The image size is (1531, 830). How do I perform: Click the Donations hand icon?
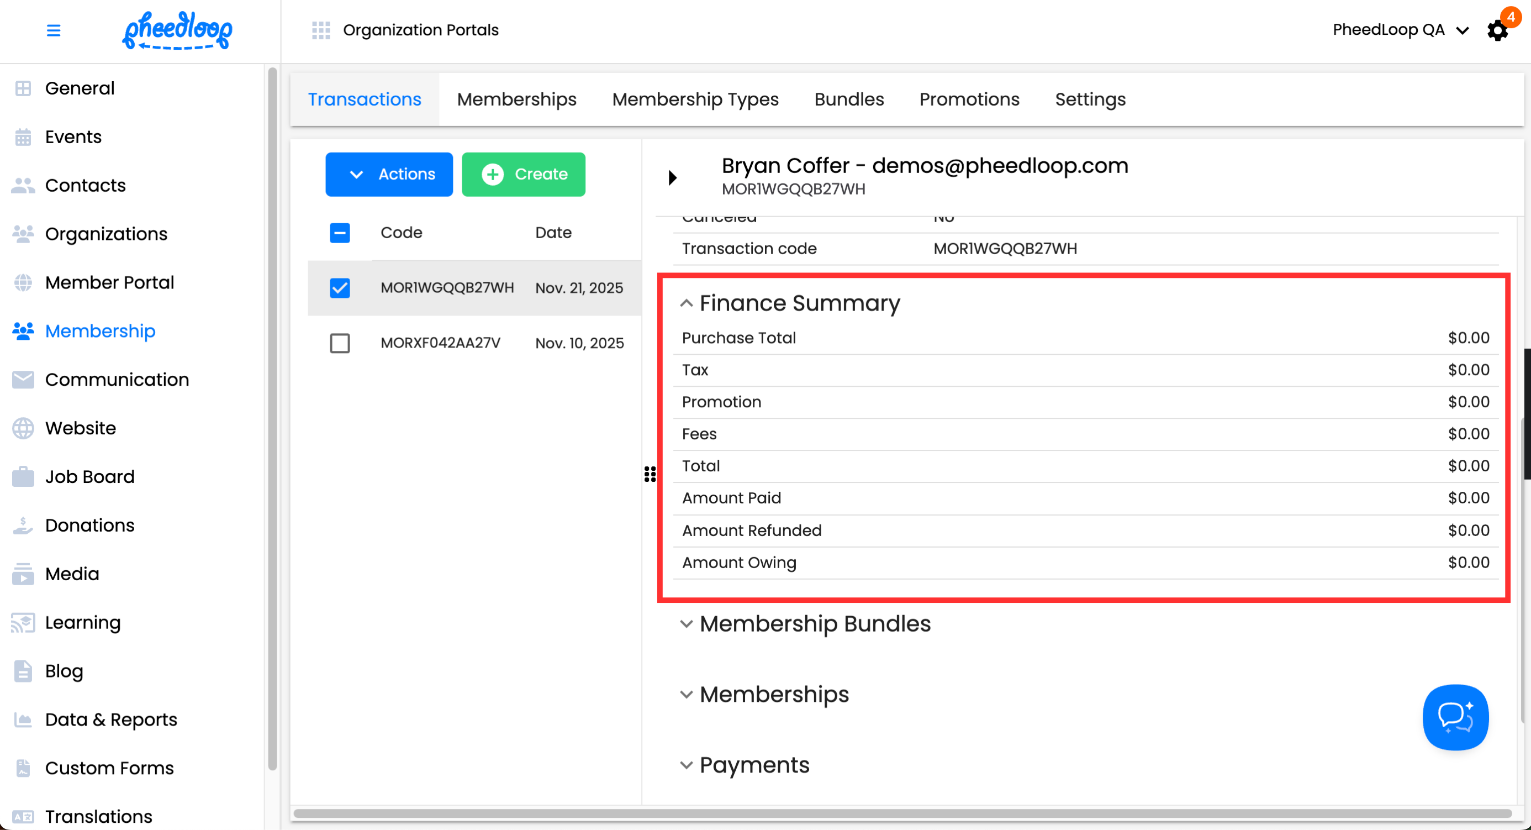point(23,525)
